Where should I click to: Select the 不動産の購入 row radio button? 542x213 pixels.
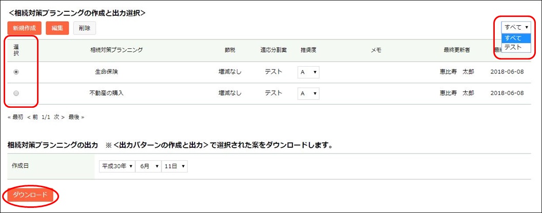[x=16, y=93]
